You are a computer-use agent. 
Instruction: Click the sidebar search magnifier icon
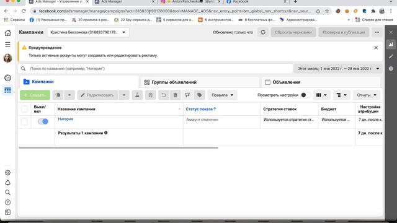pos(8,193)
